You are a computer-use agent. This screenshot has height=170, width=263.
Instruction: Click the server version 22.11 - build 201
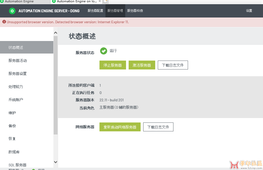pyautogui.click(x=111, y=100)
